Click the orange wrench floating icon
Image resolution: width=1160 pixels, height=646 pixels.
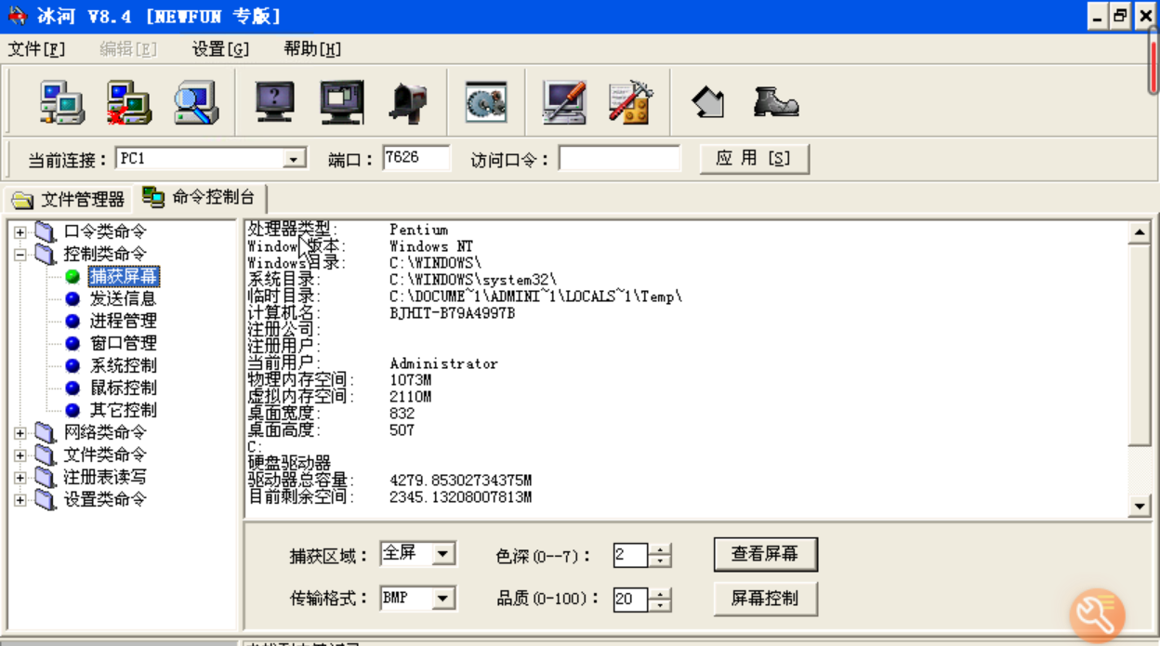click(1097, 614)
